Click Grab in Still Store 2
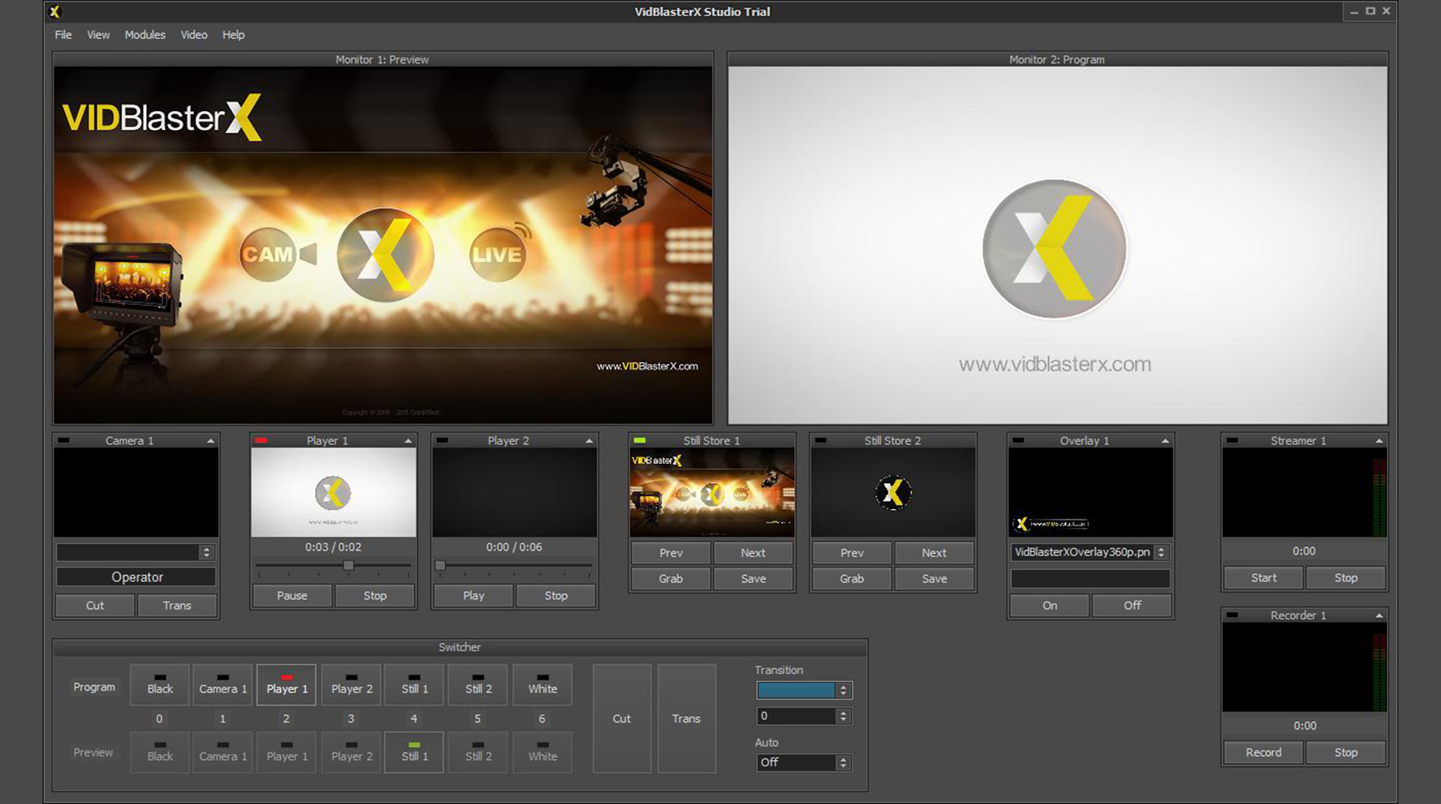1441x804 pixels. click(x=851, y=579)
